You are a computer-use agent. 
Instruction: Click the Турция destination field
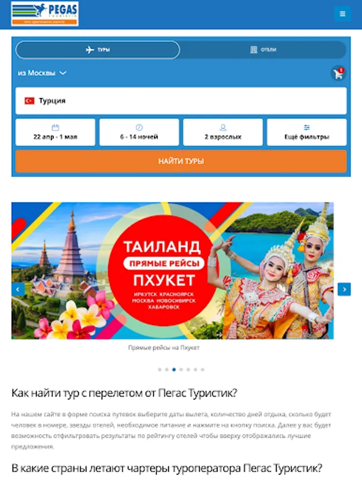(x=181, y=100)
